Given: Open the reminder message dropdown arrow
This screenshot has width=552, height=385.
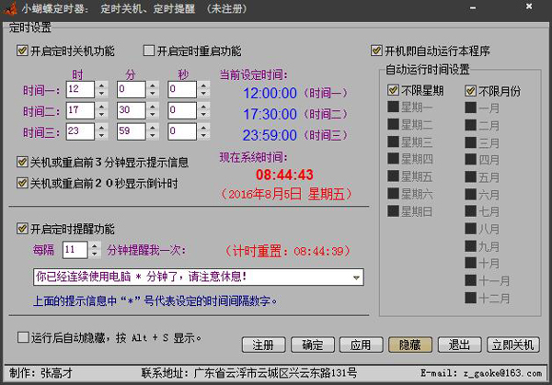Looking at the screenshot, I should click(x=356, y=277).
